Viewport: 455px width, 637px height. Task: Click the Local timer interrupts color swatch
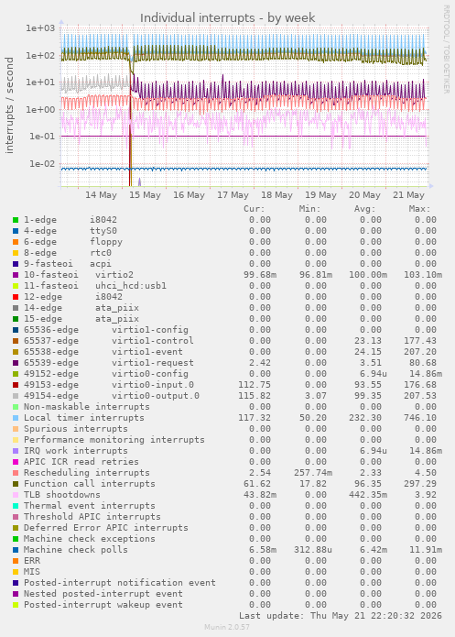pyautogui.click(x=16, y=418)
